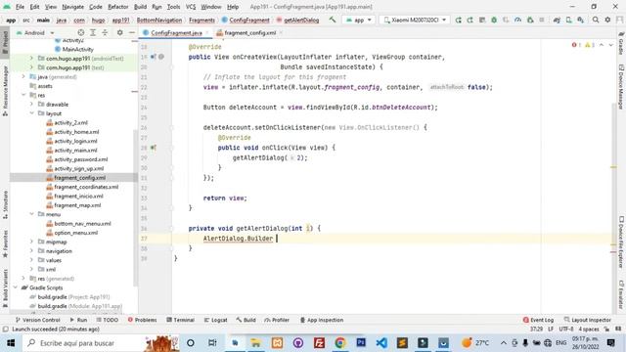The image size is (626, 352).
Task: Click the UTF-8 encoding status item
Action: [x=566, y=330]
